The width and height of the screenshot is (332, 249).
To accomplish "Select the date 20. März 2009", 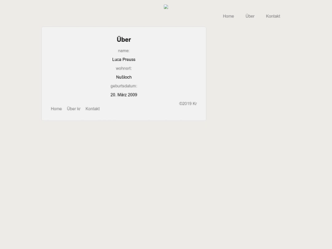I will pos(124,95).
